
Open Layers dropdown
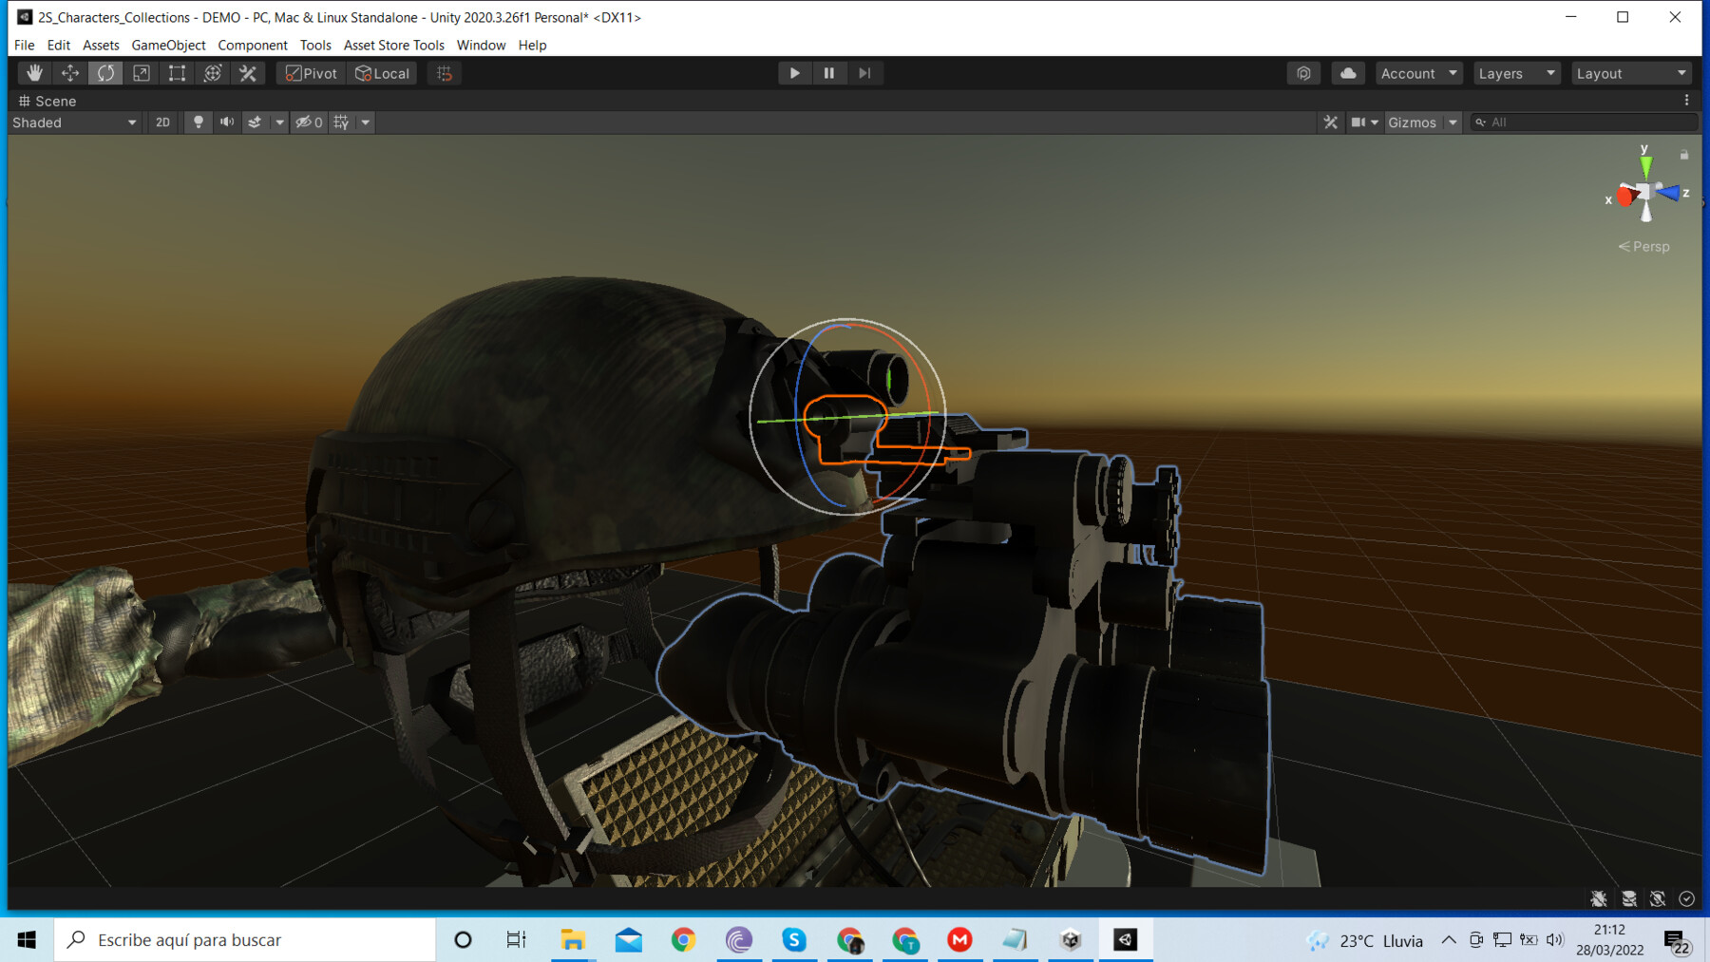pyautogui.click(x=1516, y=73)
